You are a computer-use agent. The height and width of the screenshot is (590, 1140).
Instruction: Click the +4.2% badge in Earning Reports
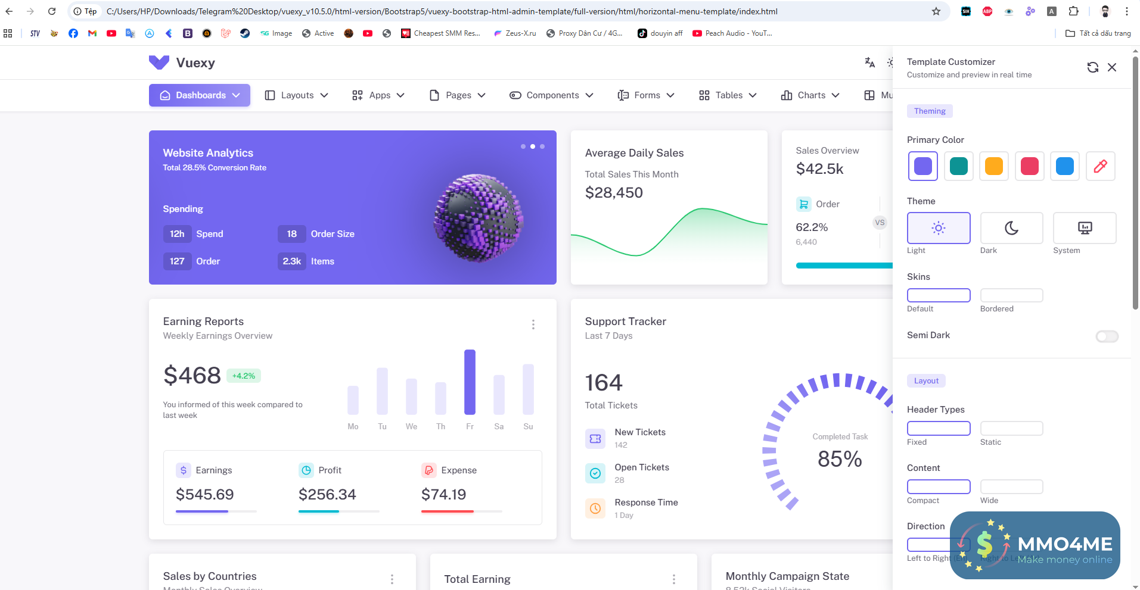244,376
